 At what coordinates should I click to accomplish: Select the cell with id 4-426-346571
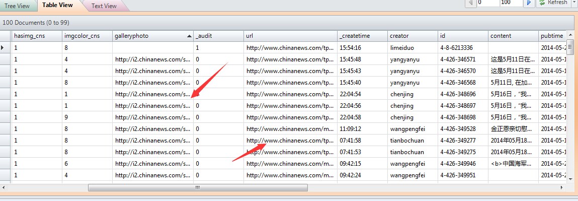point(463,59)
